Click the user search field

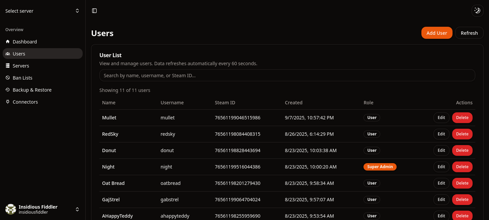click(x=287, y=75)
